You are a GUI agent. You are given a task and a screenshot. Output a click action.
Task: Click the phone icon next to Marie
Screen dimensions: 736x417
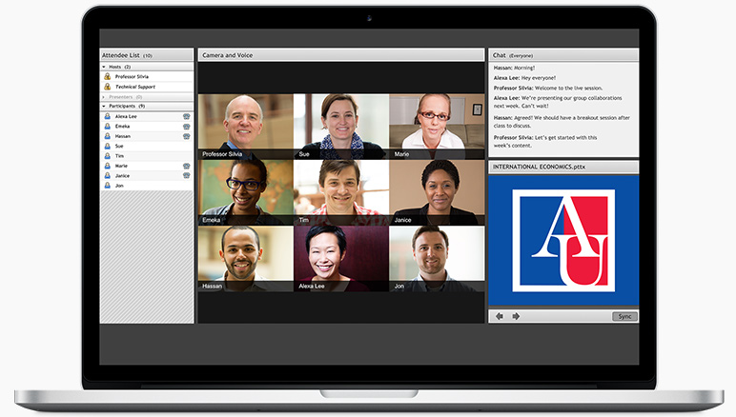(186, 166)
